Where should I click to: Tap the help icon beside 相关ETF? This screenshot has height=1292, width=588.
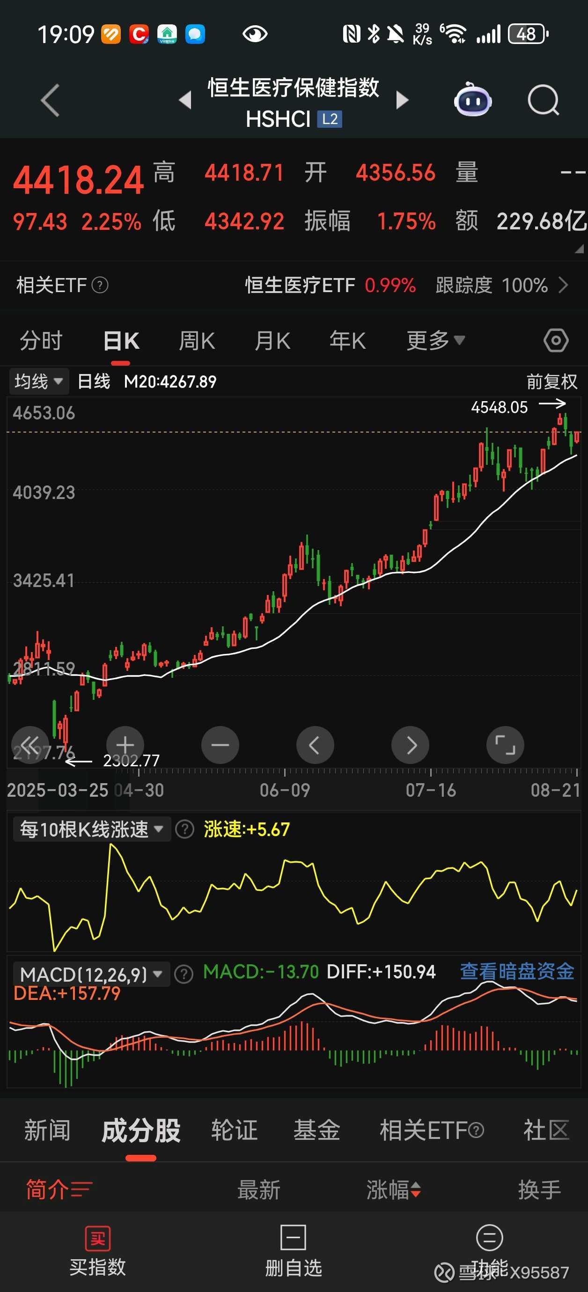100,286
